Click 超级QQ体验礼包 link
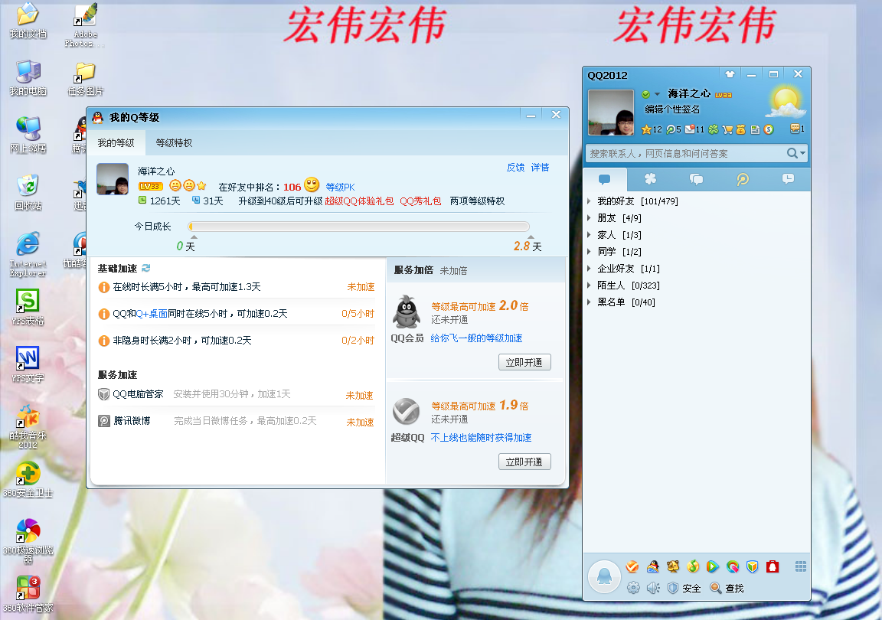This screenshot has width=882, height=620. click(x=359, y=201)
